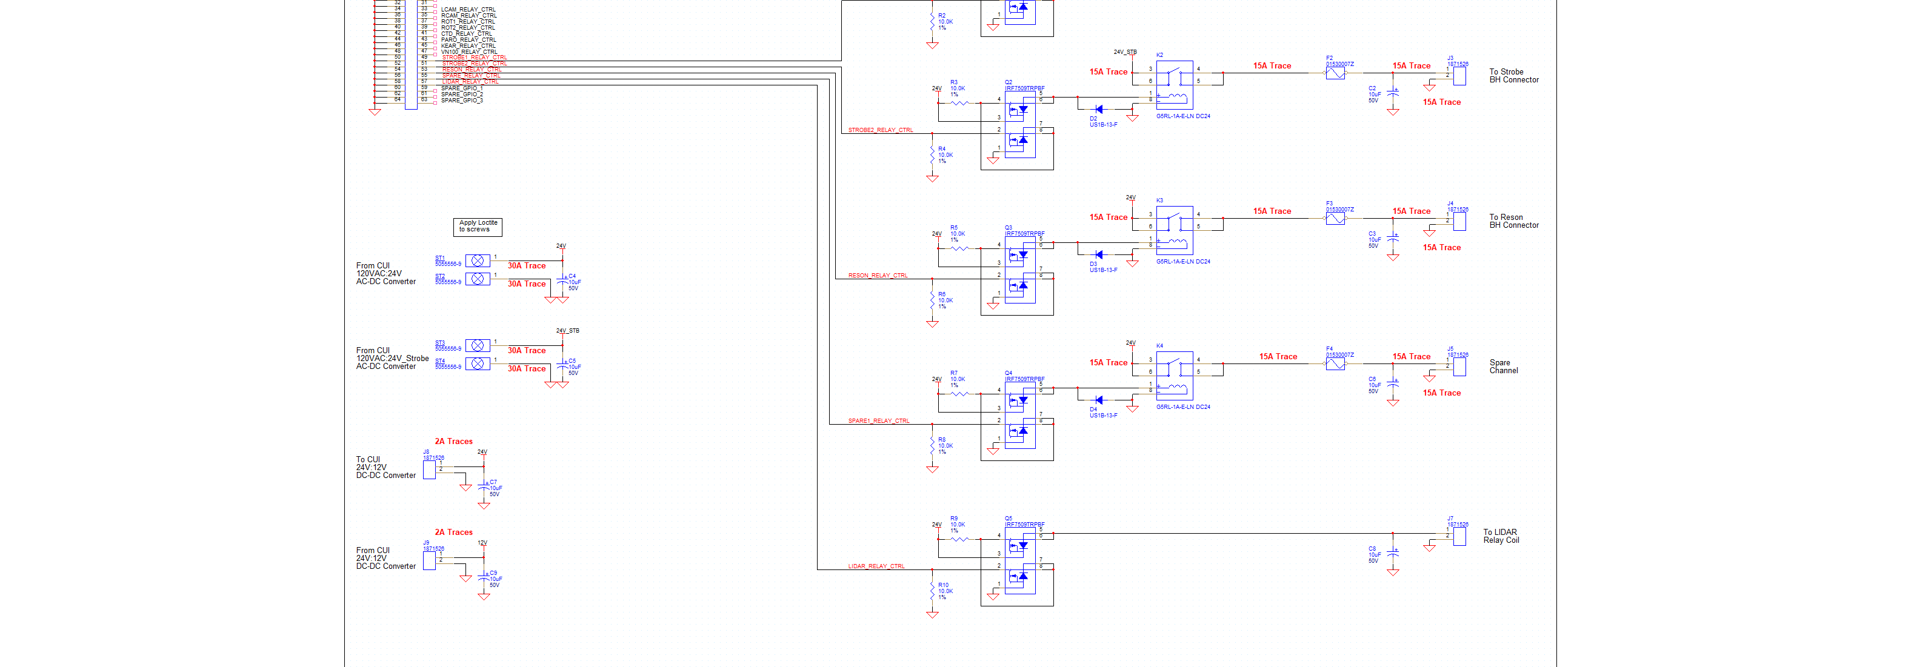Screen dimensions: 1914x667
Task: Select connector J8 symbol
Action: click(x=430, y=470)
